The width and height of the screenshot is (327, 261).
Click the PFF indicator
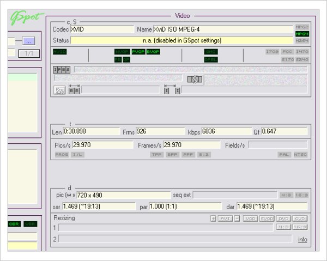188,154
